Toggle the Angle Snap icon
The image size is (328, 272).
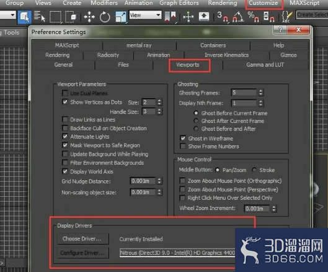(238, 17)
